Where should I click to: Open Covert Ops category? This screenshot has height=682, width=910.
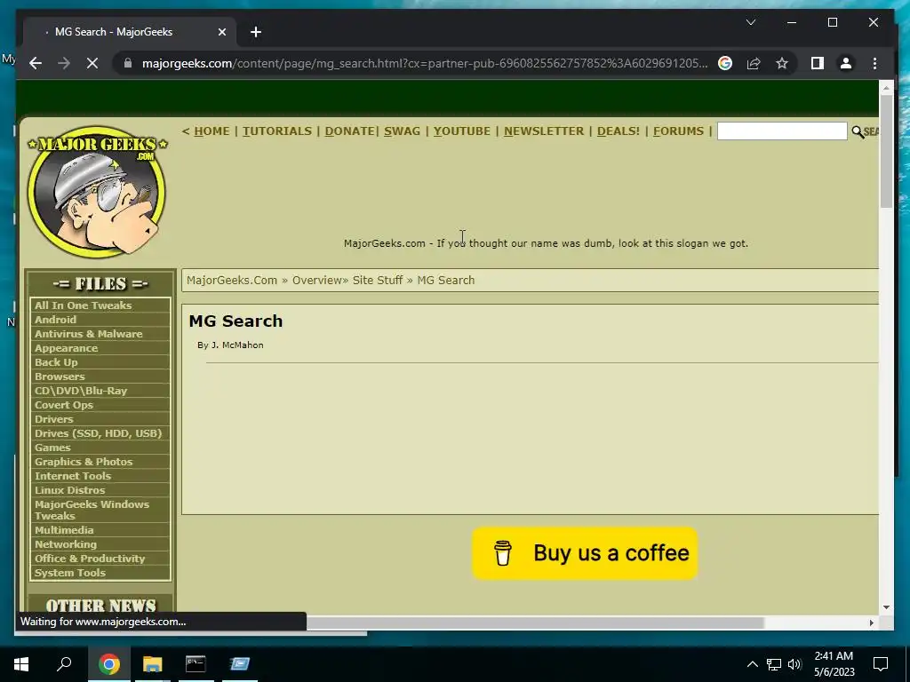(x=64, y=405)
